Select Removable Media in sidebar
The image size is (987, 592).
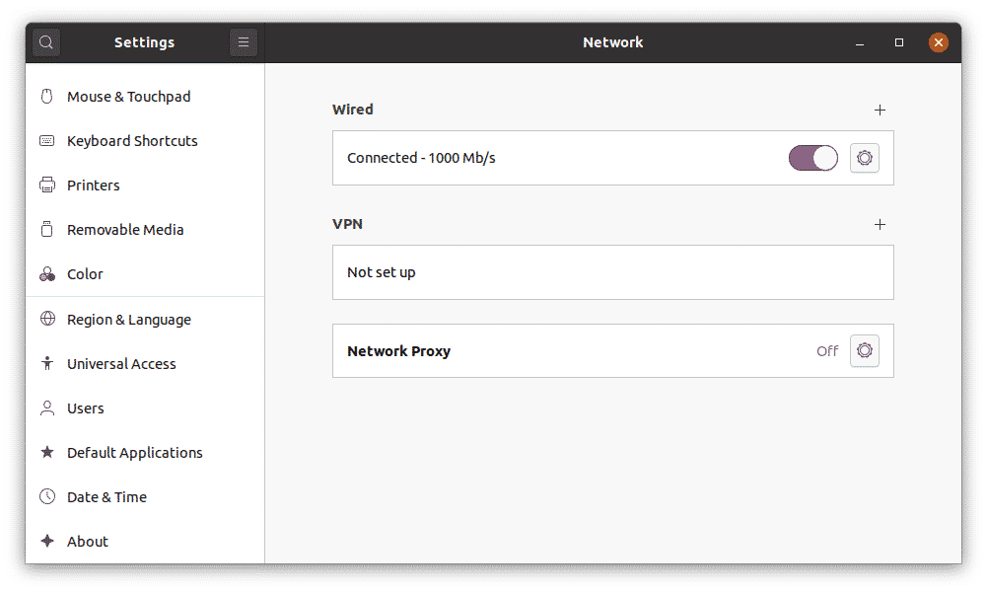click(x=125, y=230)
